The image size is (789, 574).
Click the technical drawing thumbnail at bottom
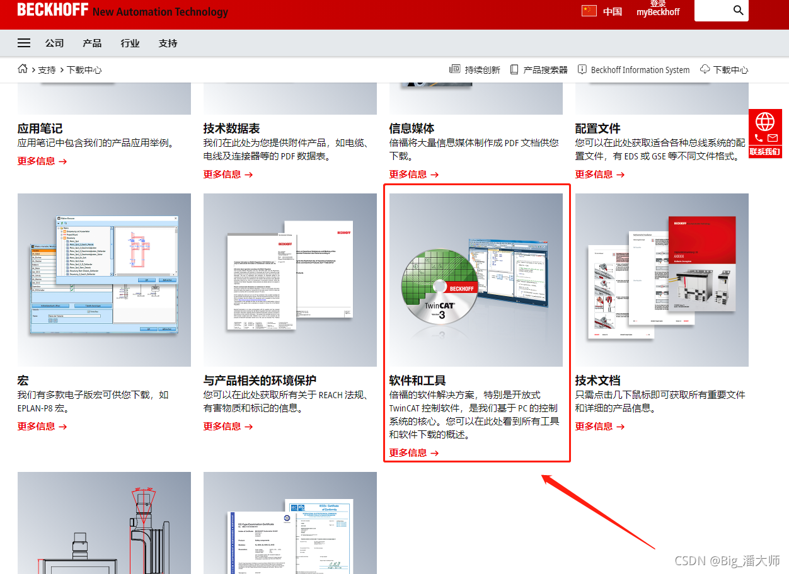pos(104,523)
